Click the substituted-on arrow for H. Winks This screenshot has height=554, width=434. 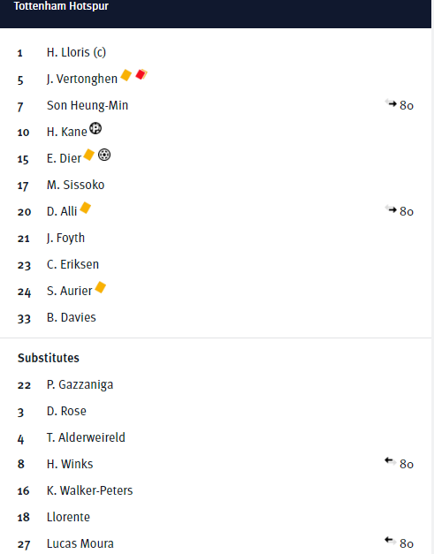point(390,461)
